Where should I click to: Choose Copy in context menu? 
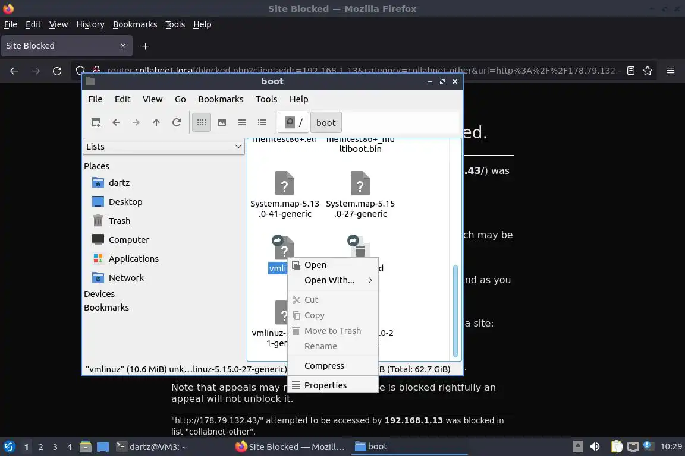point(333,315)
